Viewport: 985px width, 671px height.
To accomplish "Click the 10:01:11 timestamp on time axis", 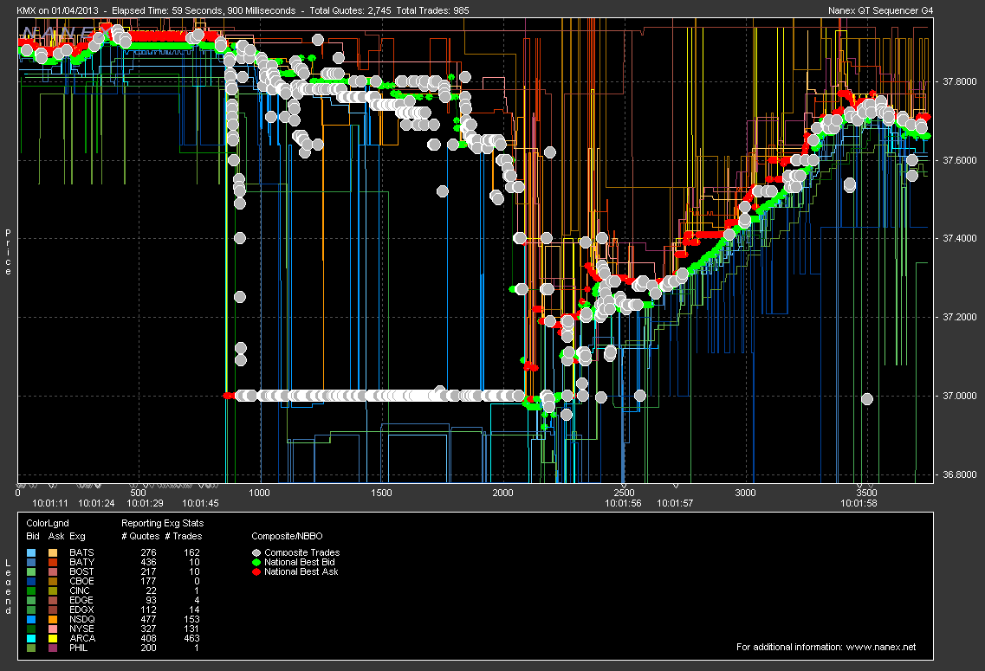I will click(50, 503).
